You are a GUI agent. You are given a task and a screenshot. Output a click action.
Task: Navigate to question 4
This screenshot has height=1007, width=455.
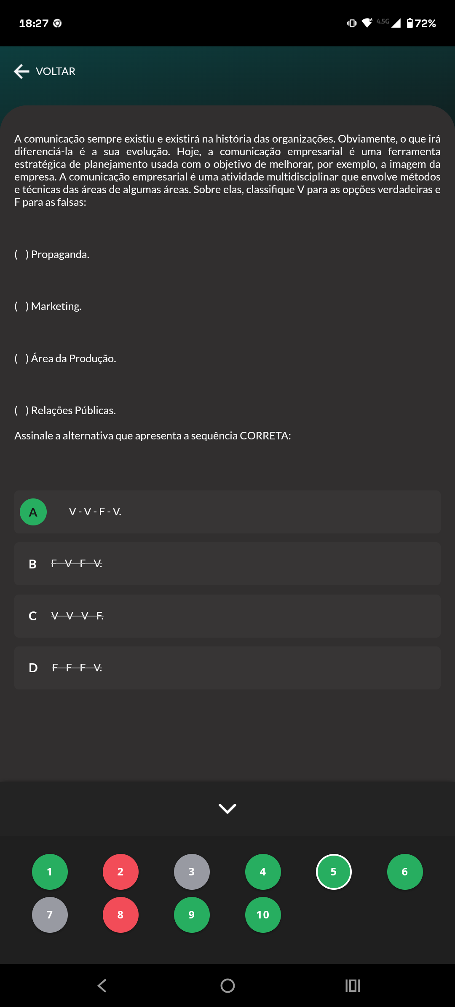pyautogui.click(x=263, y=872)
